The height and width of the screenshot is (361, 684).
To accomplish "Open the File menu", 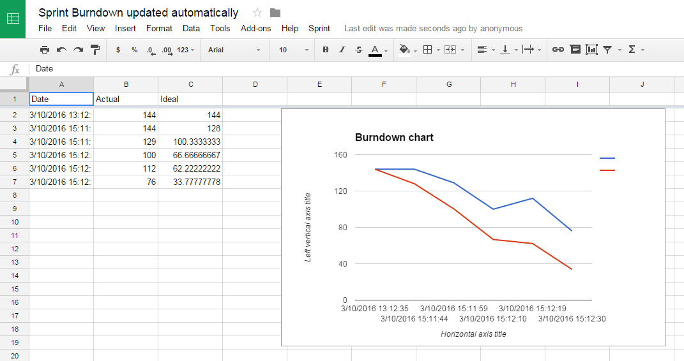I will tap(45, 28).
